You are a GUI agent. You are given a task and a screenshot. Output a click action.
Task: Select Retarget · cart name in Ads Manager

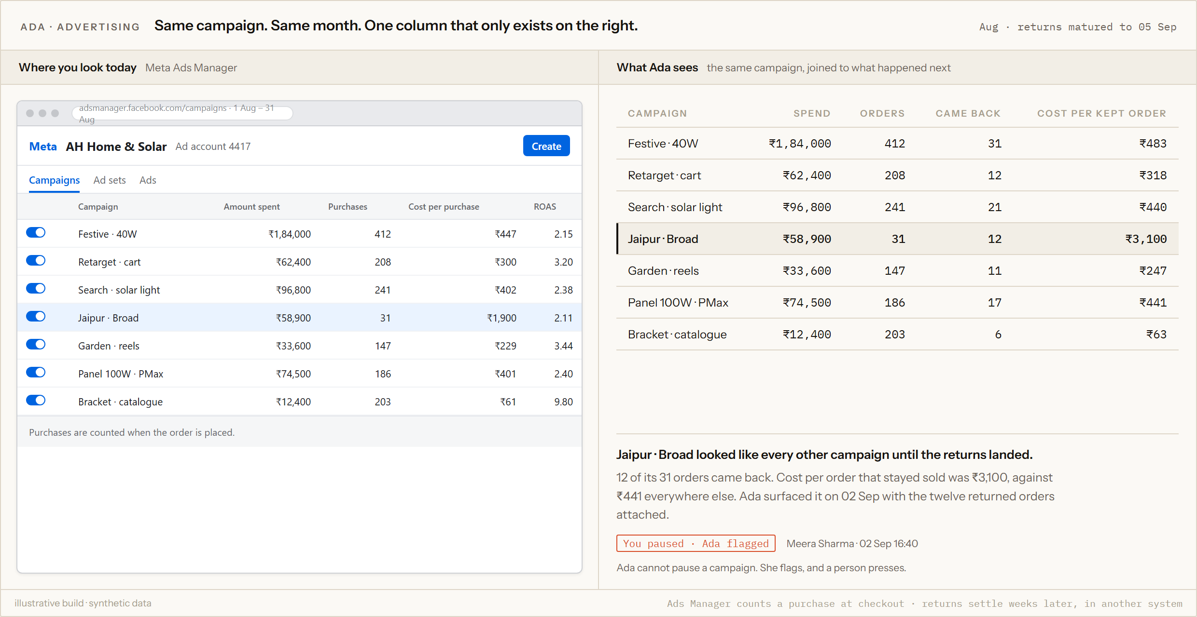[110, 262]
